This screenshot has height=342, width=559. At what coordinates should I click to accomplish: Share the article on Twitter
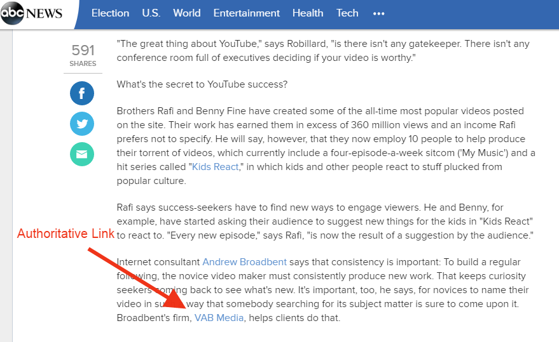tap(82, 124)
